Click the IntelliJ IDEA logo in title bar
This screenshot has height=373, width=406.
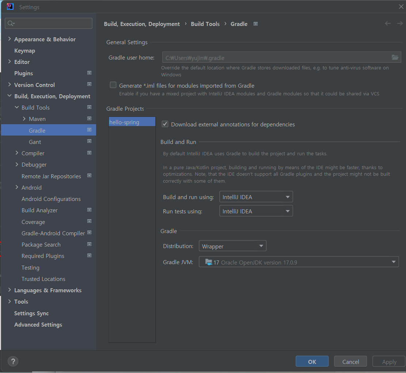(x=10, y=7)
